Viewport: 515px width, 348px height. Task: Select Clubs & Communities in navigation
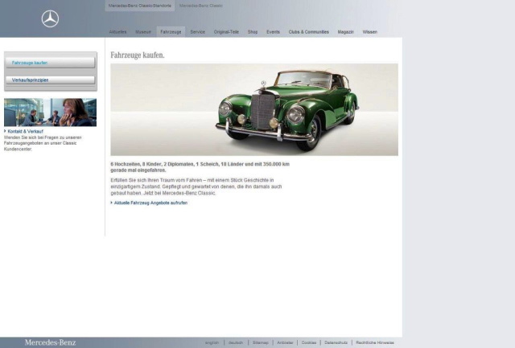coord(309,31)
